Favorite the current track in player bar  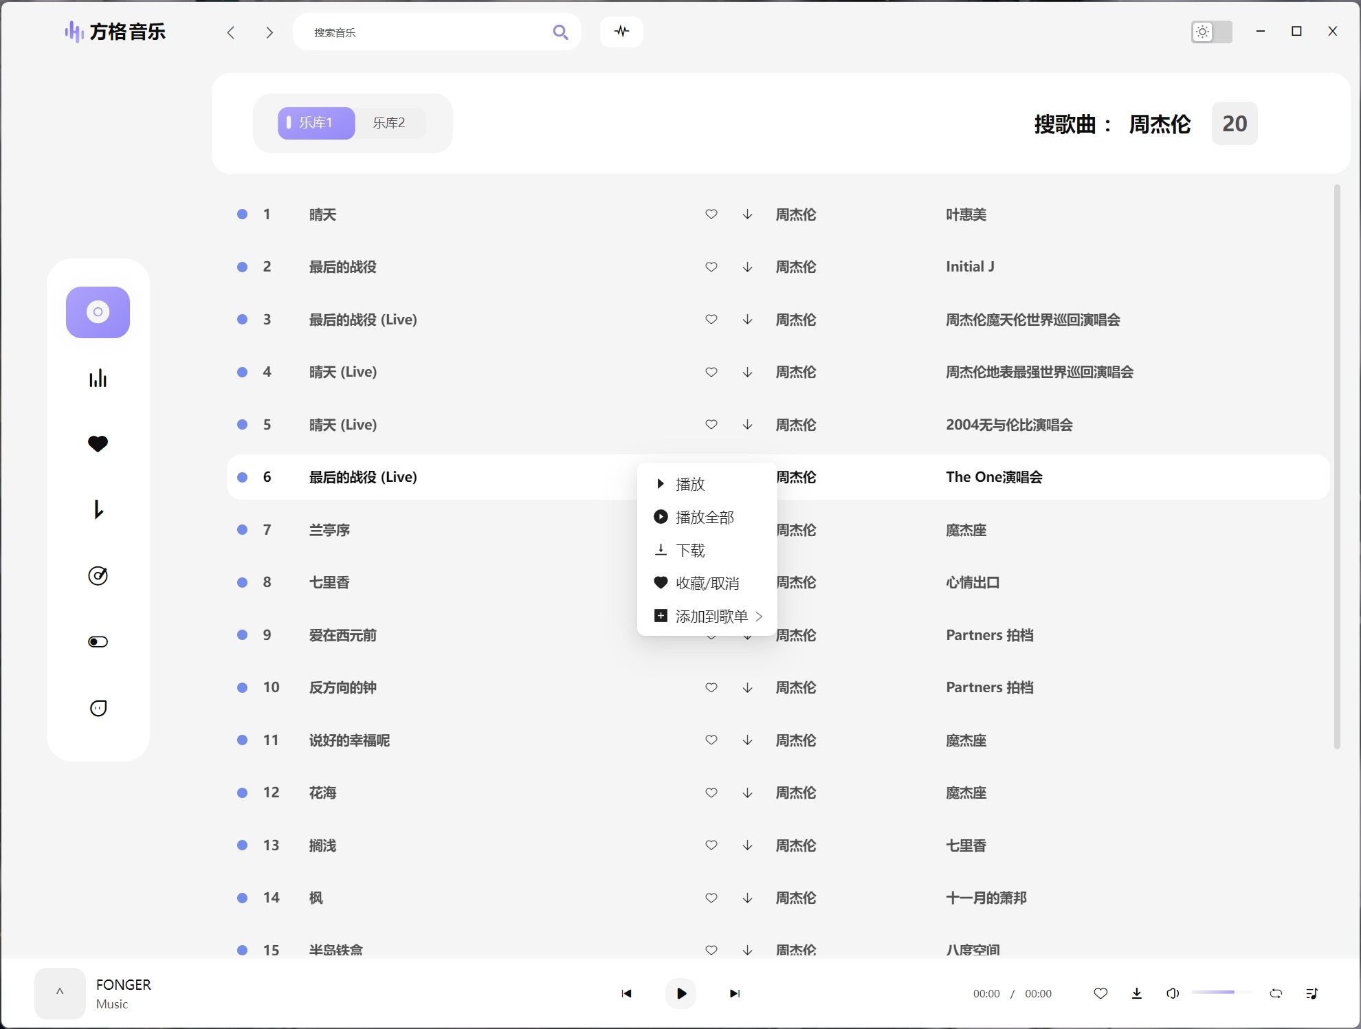click(x=1100, y=993)
